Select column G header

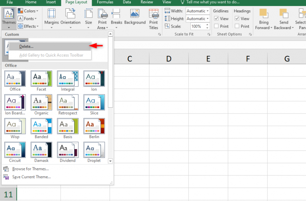(x=287, y=58)
